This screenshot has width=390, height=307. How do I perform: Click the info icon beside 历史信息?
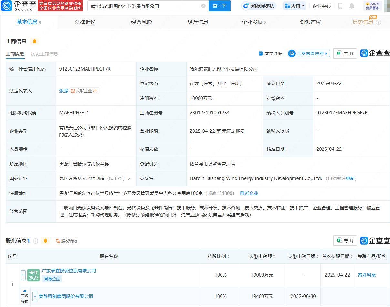379,22
